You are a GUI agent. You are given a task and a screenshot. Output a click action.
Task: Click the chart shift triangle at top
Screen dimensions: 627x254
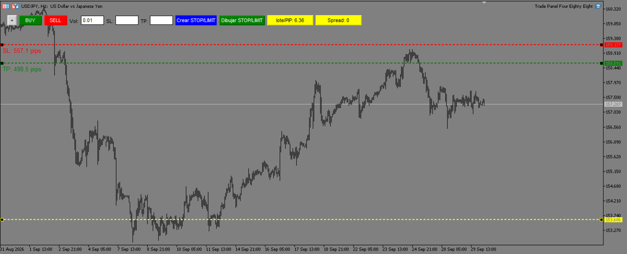click(x=484, y=2)
